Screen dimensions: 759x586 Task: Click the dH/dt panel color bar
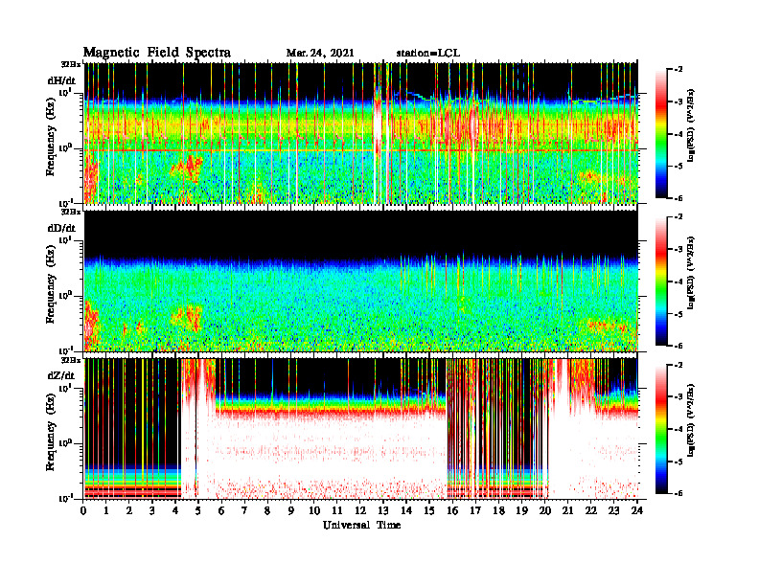(661, 133)
